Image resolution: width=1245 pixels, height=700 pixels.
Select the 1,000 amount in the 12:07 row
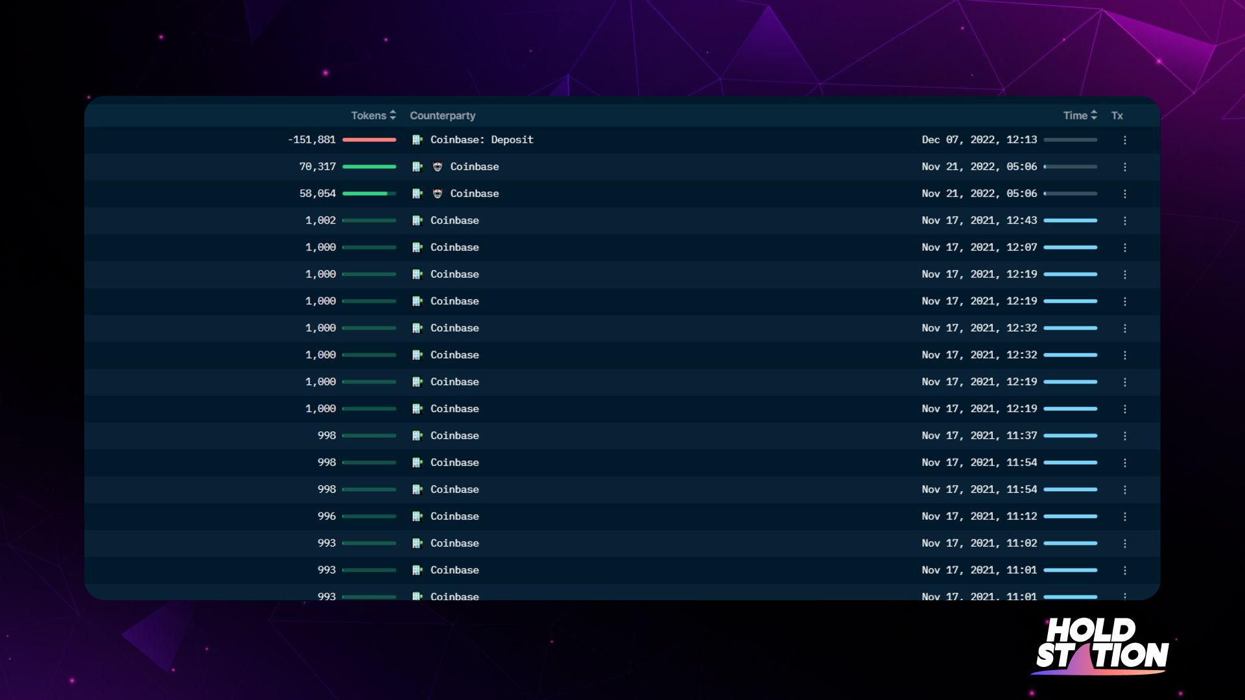[321, 248]
